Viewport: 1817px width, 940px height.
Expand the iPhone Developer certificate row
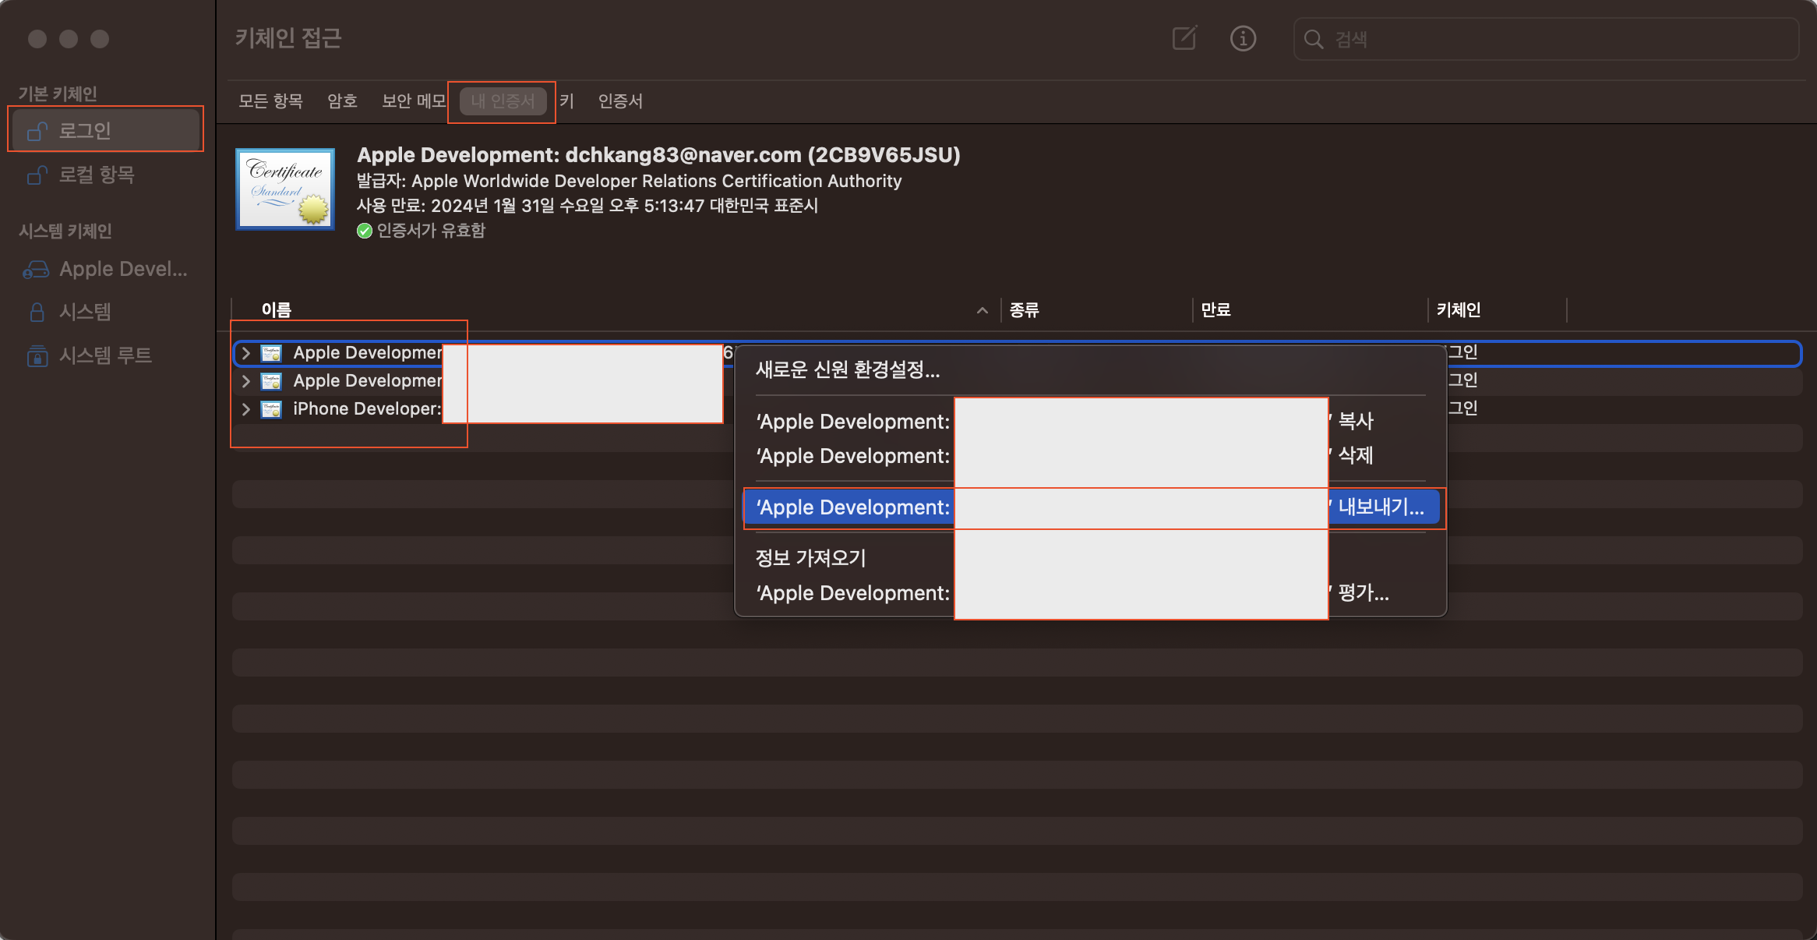[x=245, y=409]
